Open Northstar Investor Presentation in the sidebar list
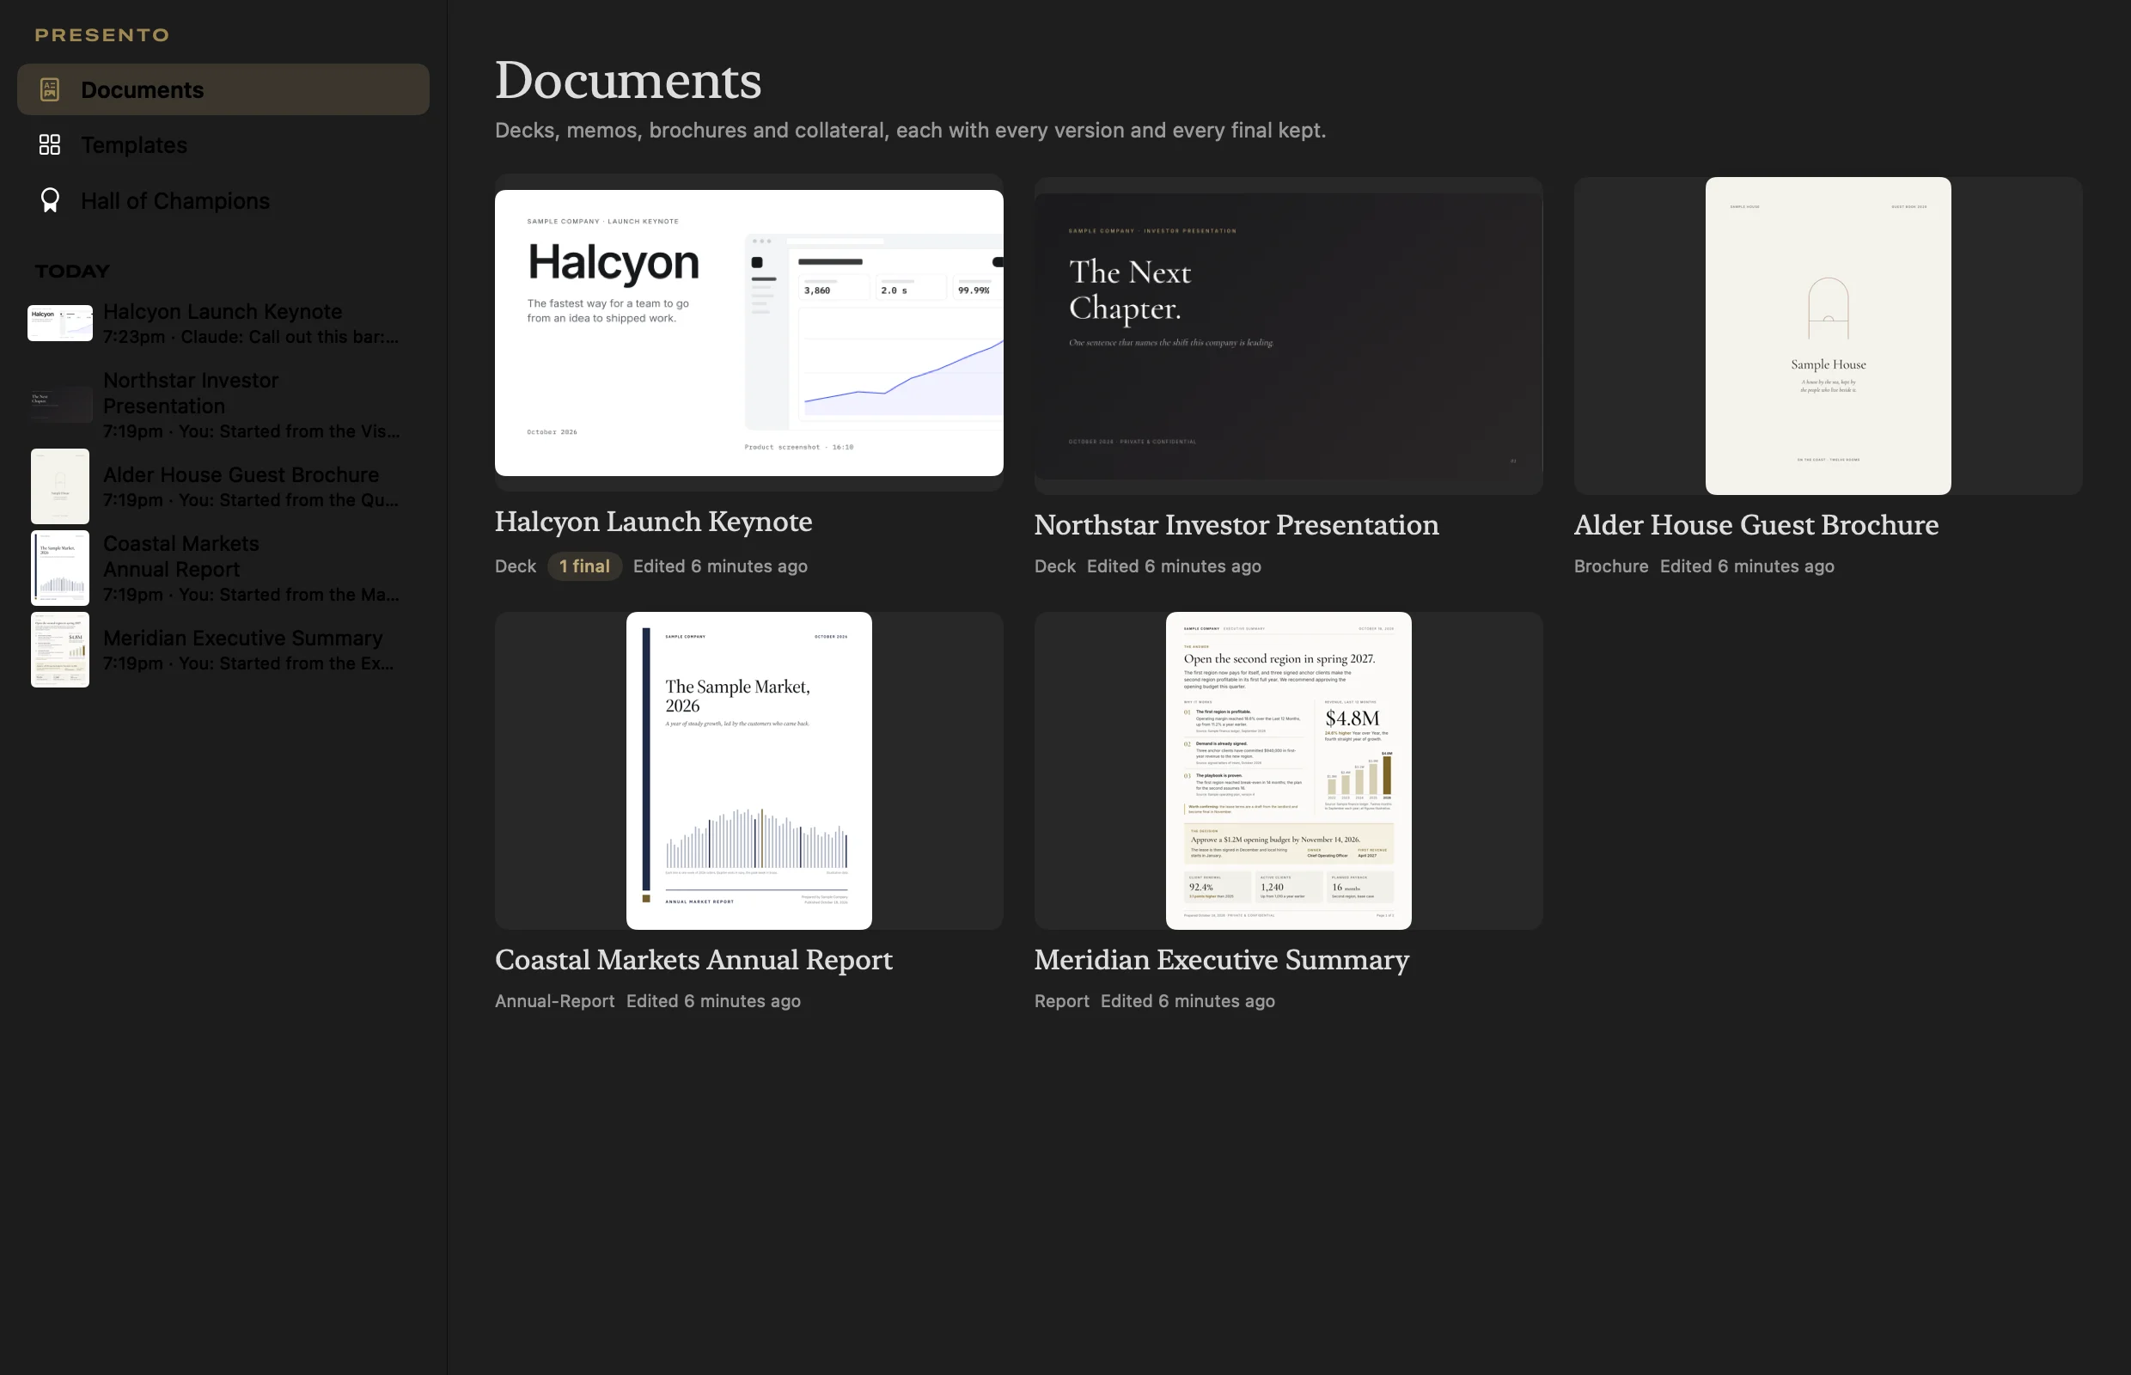2131x1375 pixels. (223, 405)
